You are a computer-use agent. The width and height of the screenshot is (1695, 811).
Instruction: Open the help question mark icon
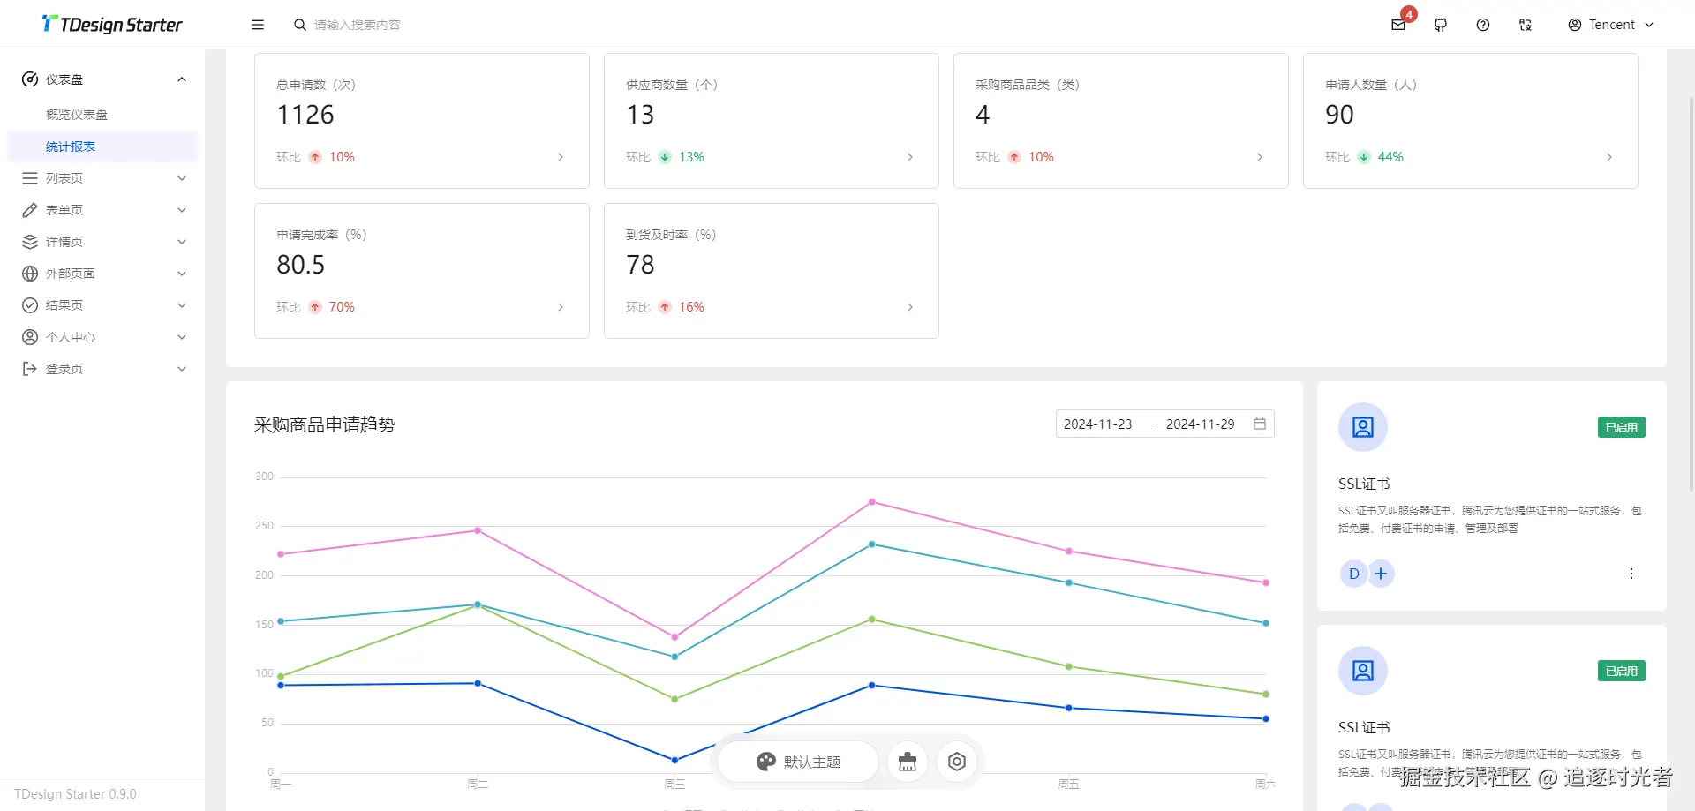(1483, 25)
